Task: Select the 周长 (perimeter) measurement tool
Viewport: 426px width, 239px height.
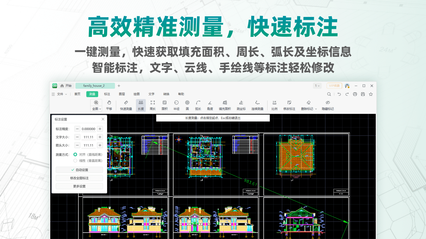Action: tap(152, 105)
